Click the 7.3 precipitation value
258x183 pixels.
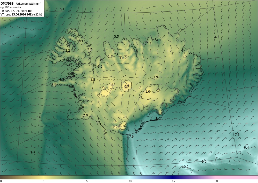click(237, 135)
